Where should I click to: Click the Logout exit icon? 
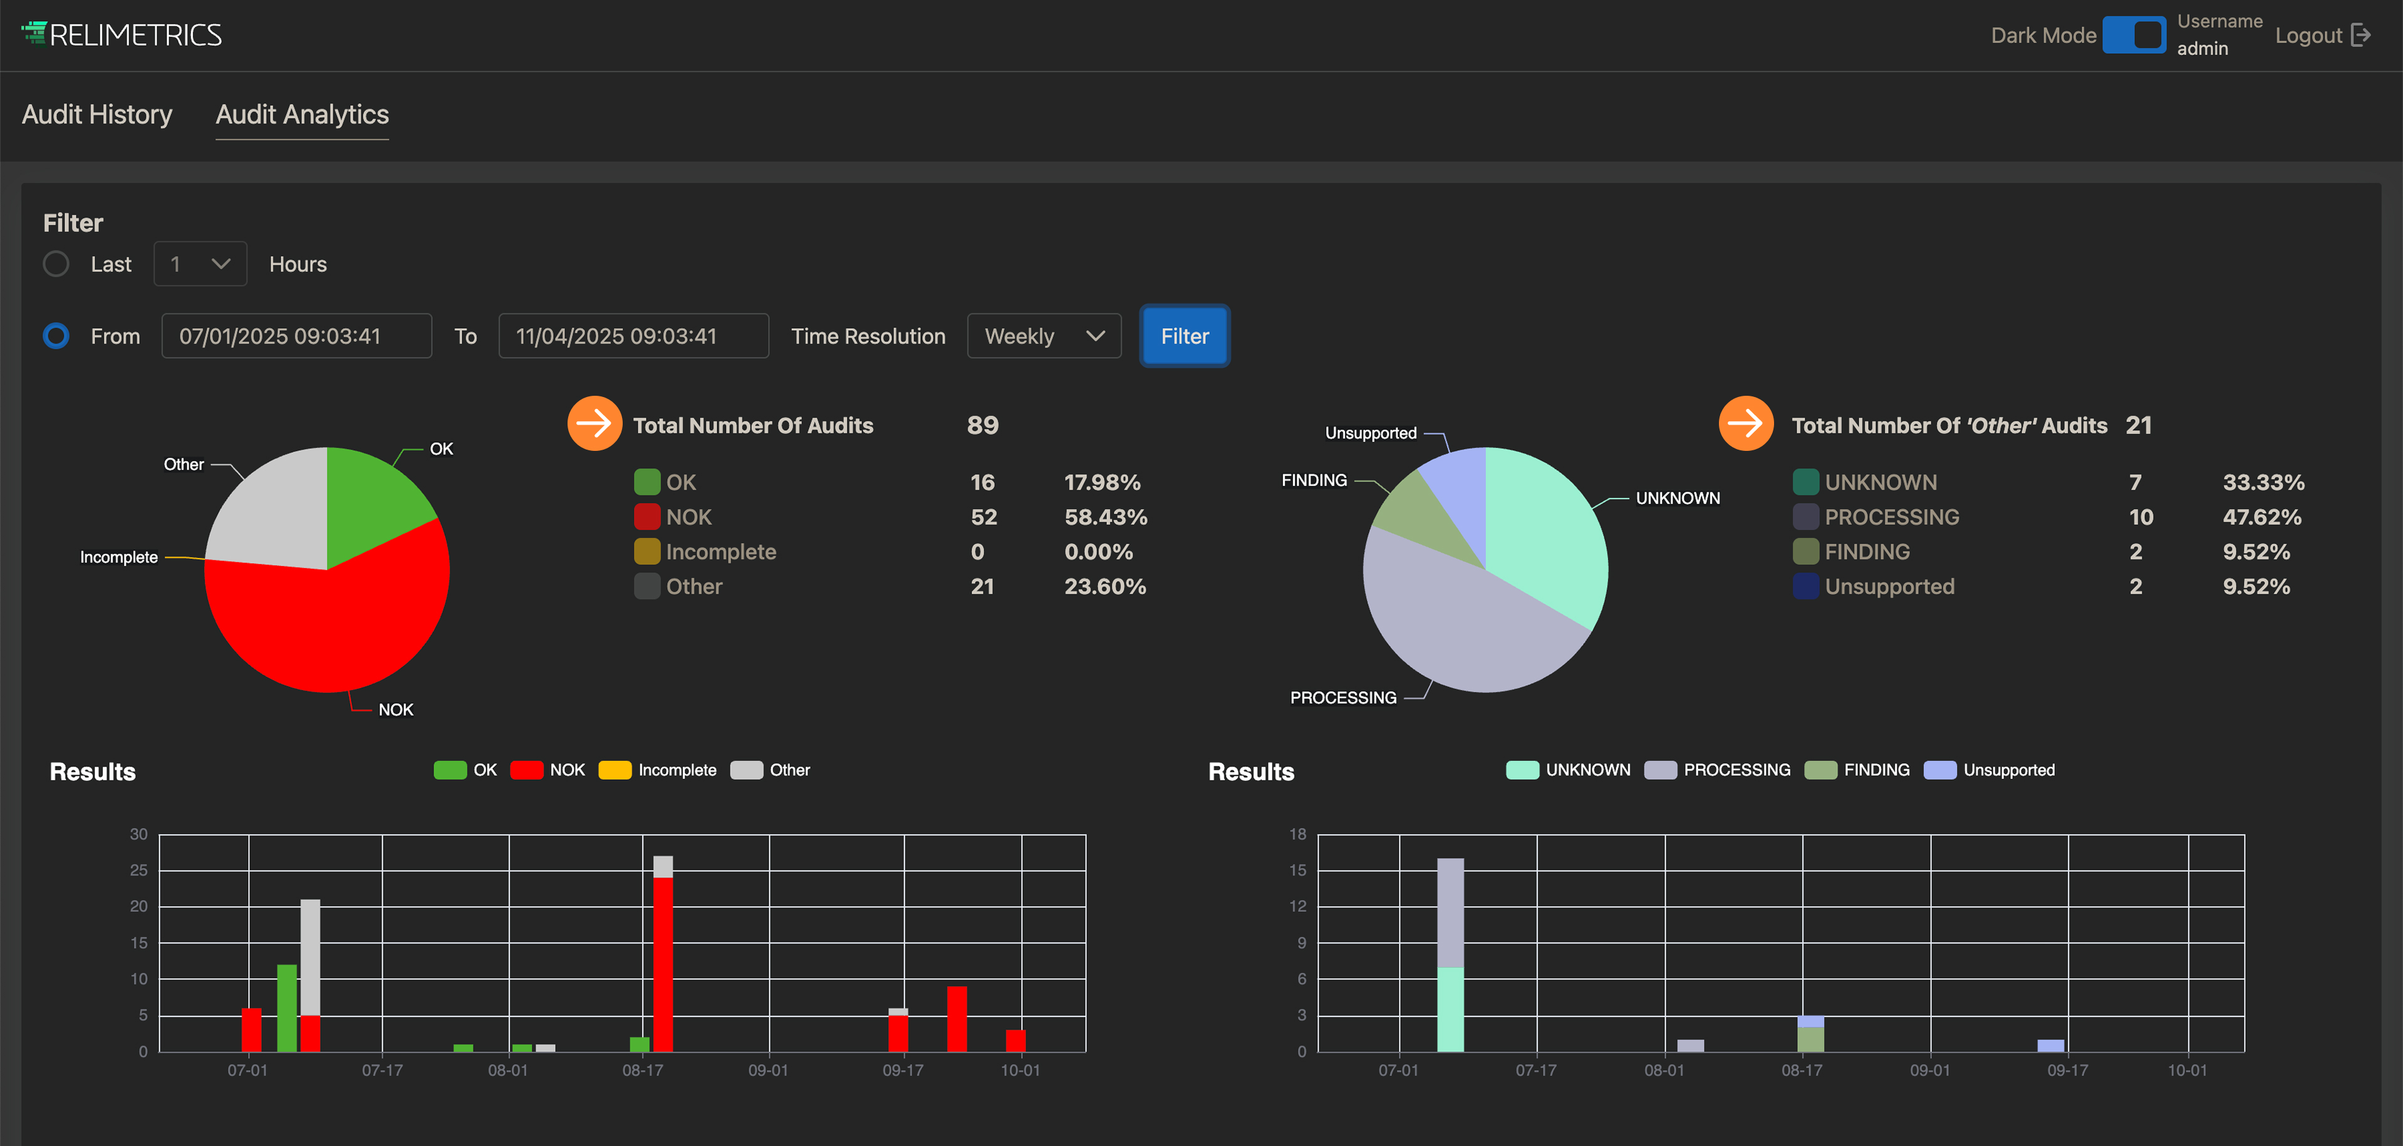(2361, 36)
